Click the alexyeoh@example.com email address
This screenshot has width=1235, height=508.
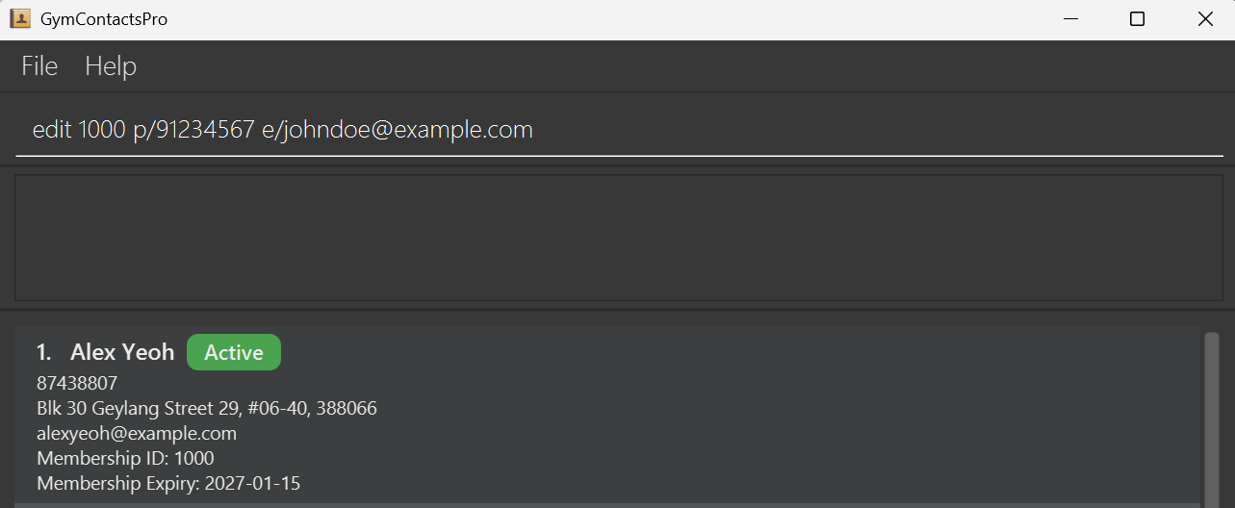[x=137, y=433]
